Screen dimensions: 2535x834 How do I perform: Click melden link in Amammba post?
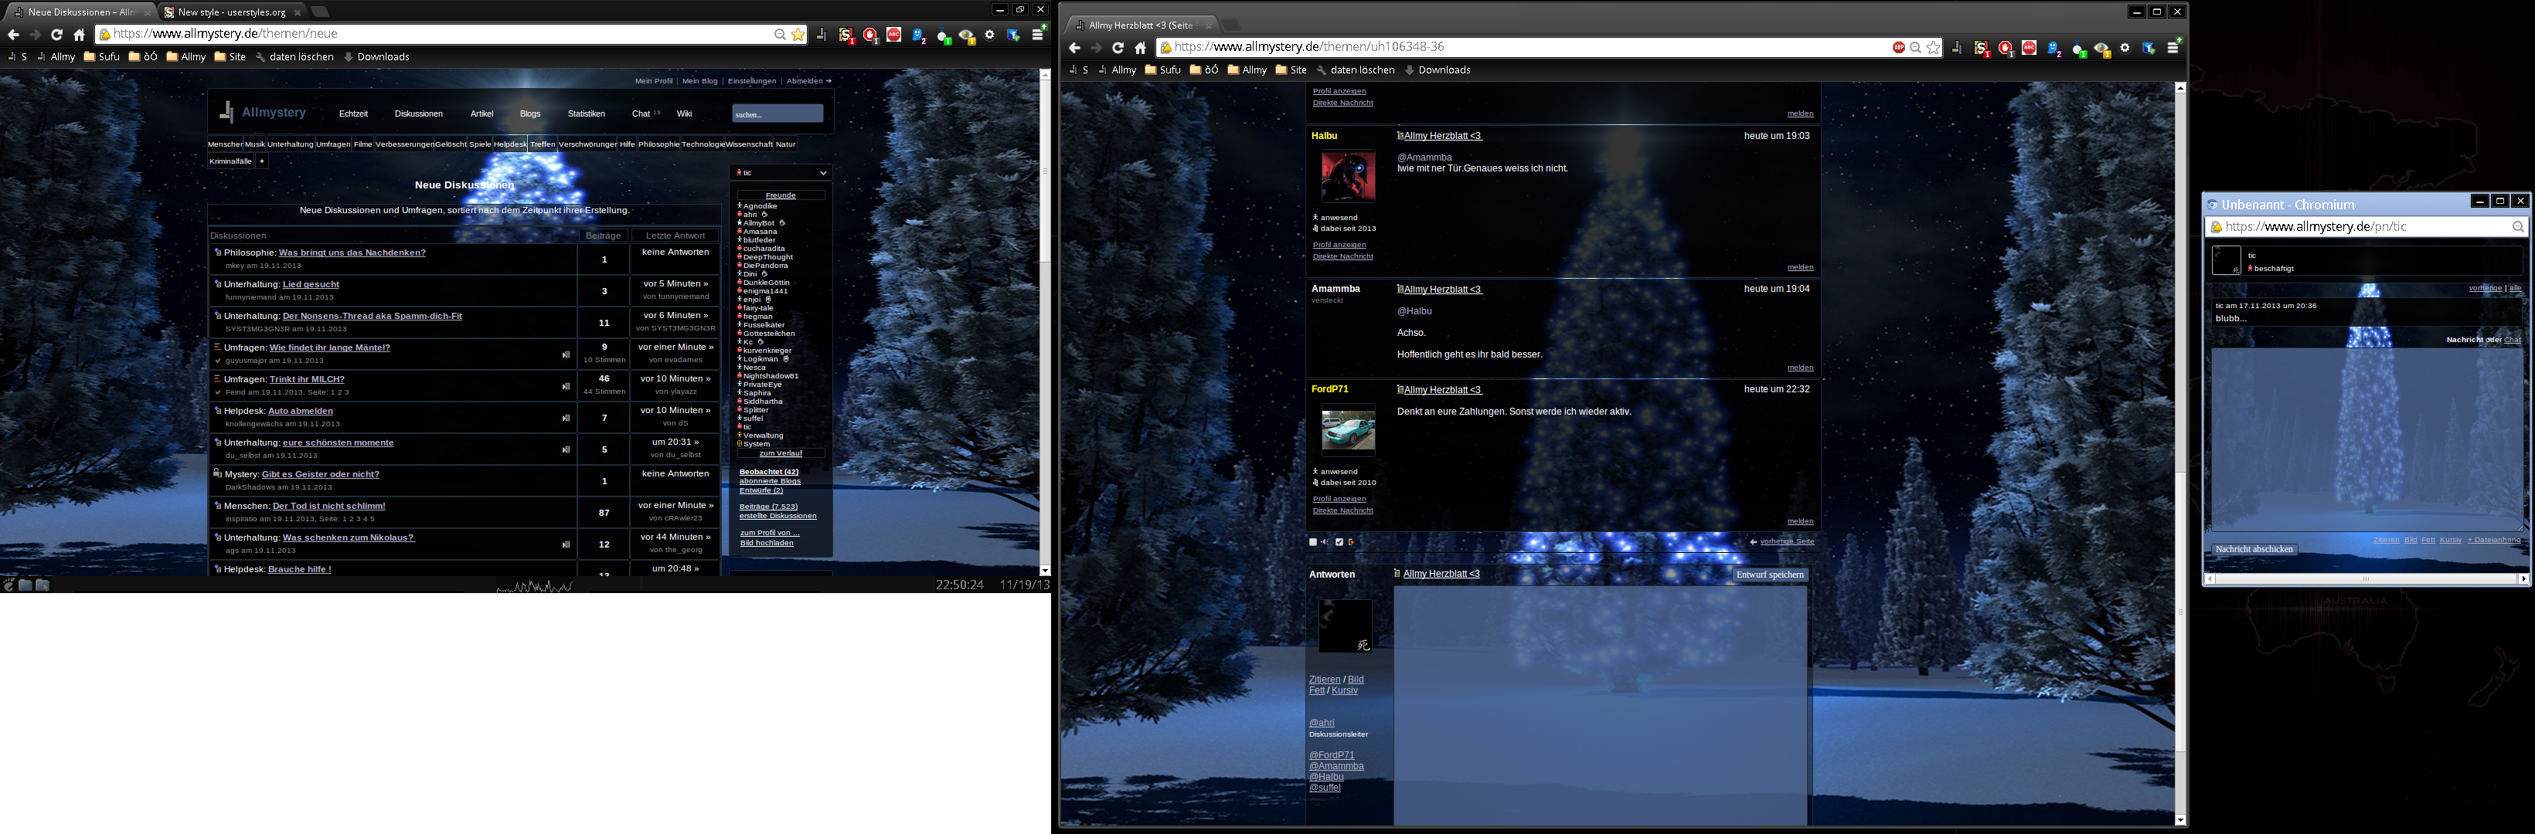1800,368
